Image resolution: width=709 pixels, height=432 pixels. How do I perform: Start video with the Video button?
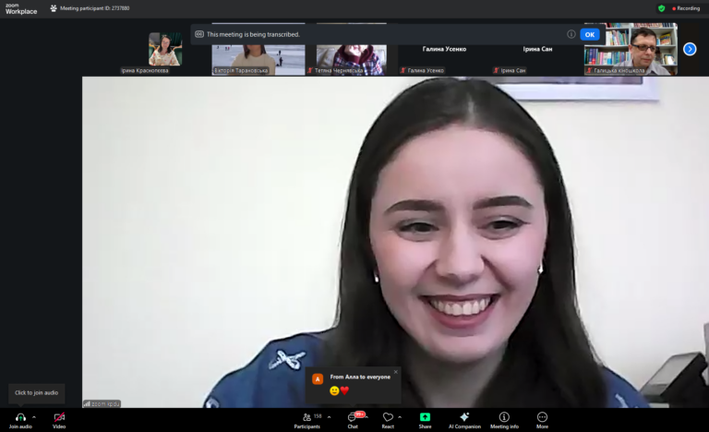tap(59, 420)
